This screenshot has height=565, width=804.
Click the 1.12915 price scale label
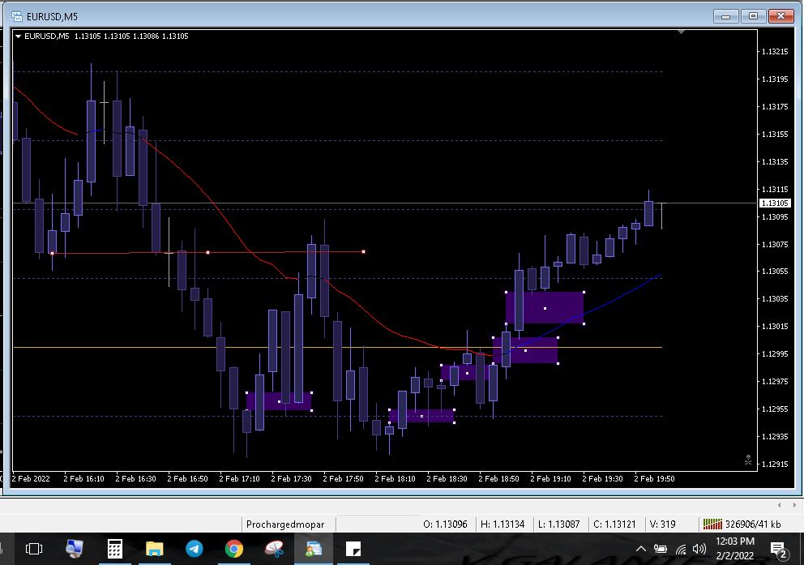coord(775,464)
